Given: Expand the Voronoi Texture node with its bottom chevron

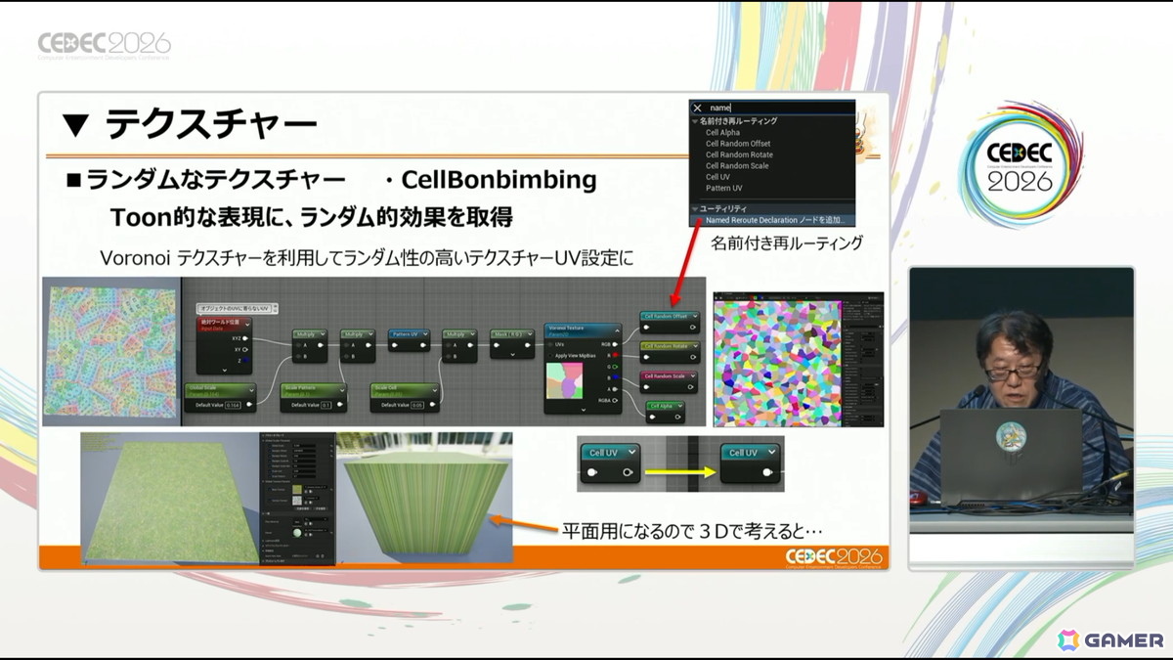Looking at the screenshot, I should click(x=584, y=410).
